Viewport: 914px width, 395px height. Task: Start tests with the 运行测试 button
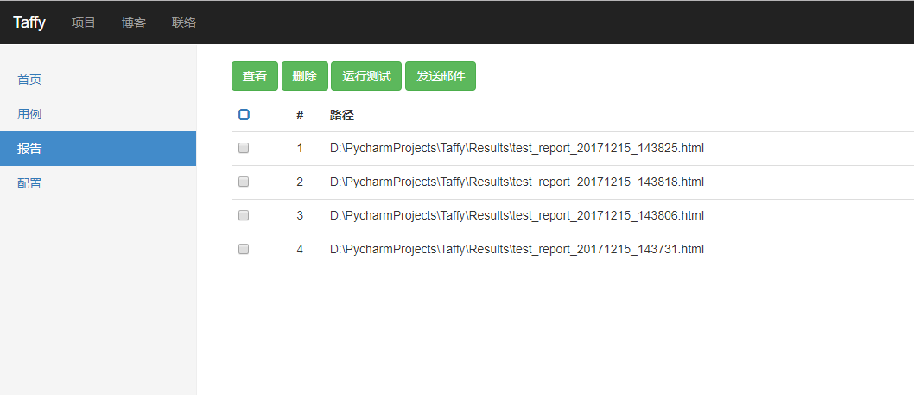[366, 76]
